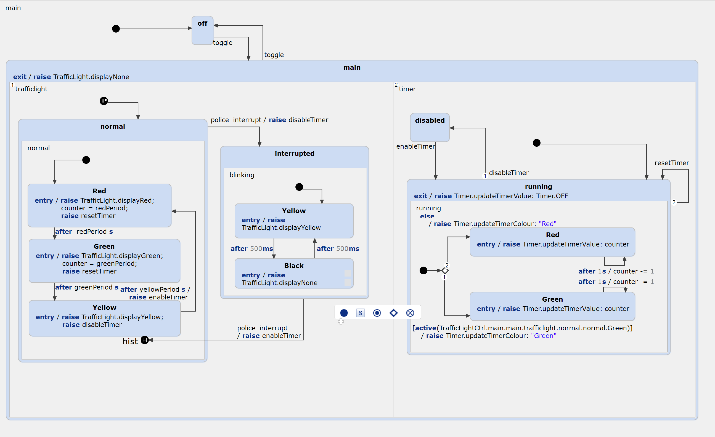Select the disabled state in timer region
Viewport: 715px width, 437px height.
(430, 127)
